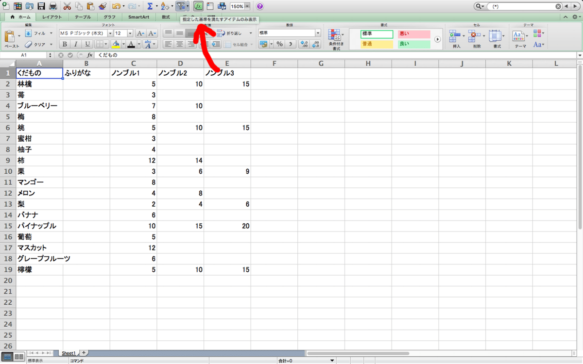
Task: Open the font name dropdown
Action: pyautogui.click(x=110, y=33)
